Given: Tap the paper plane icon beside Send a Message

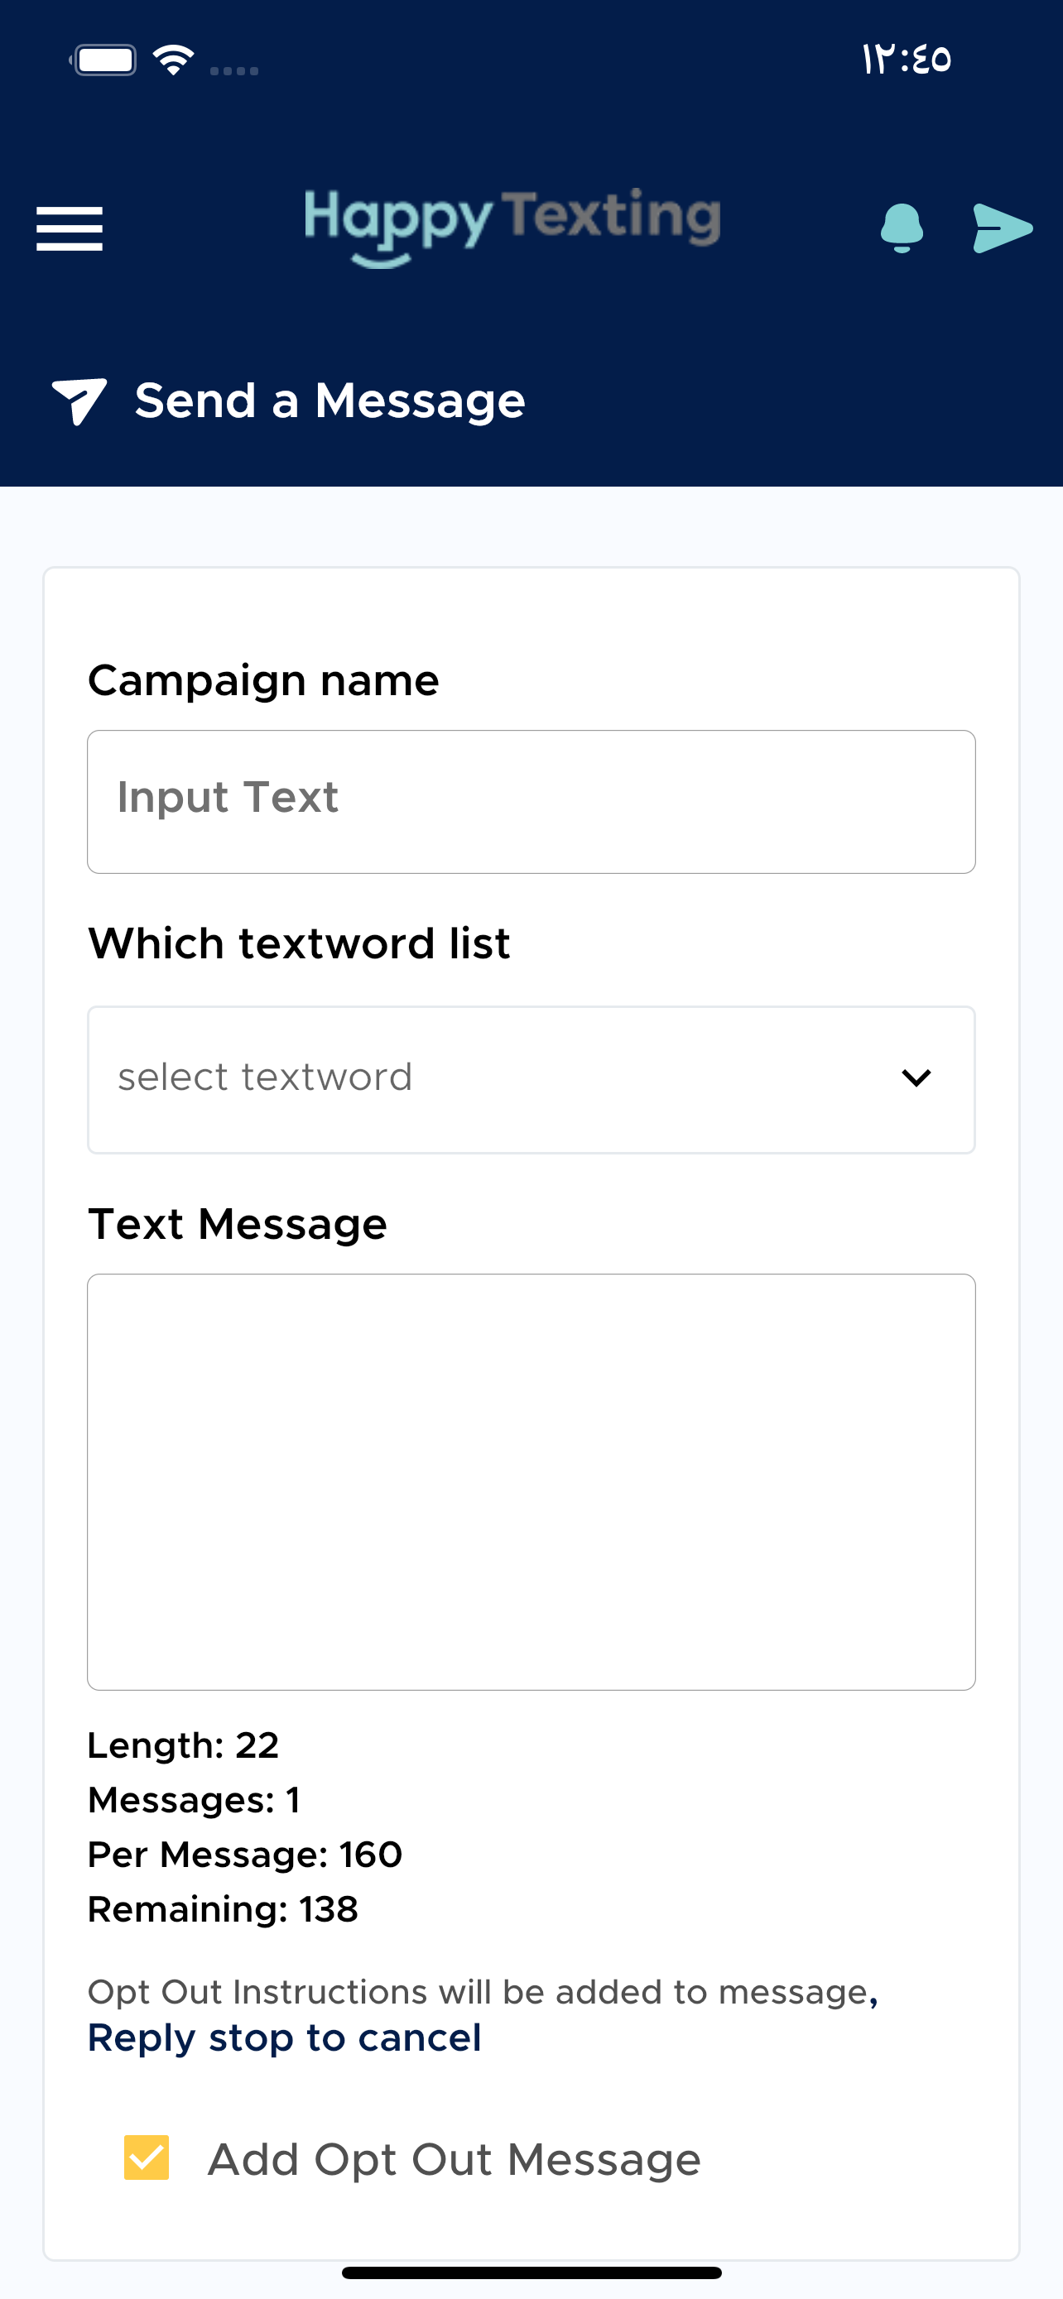Looking at the screenshot, I should [x=79, y=401].
